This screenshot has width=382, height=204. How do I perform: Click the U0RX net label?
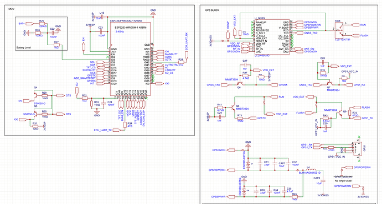point(168,57)
